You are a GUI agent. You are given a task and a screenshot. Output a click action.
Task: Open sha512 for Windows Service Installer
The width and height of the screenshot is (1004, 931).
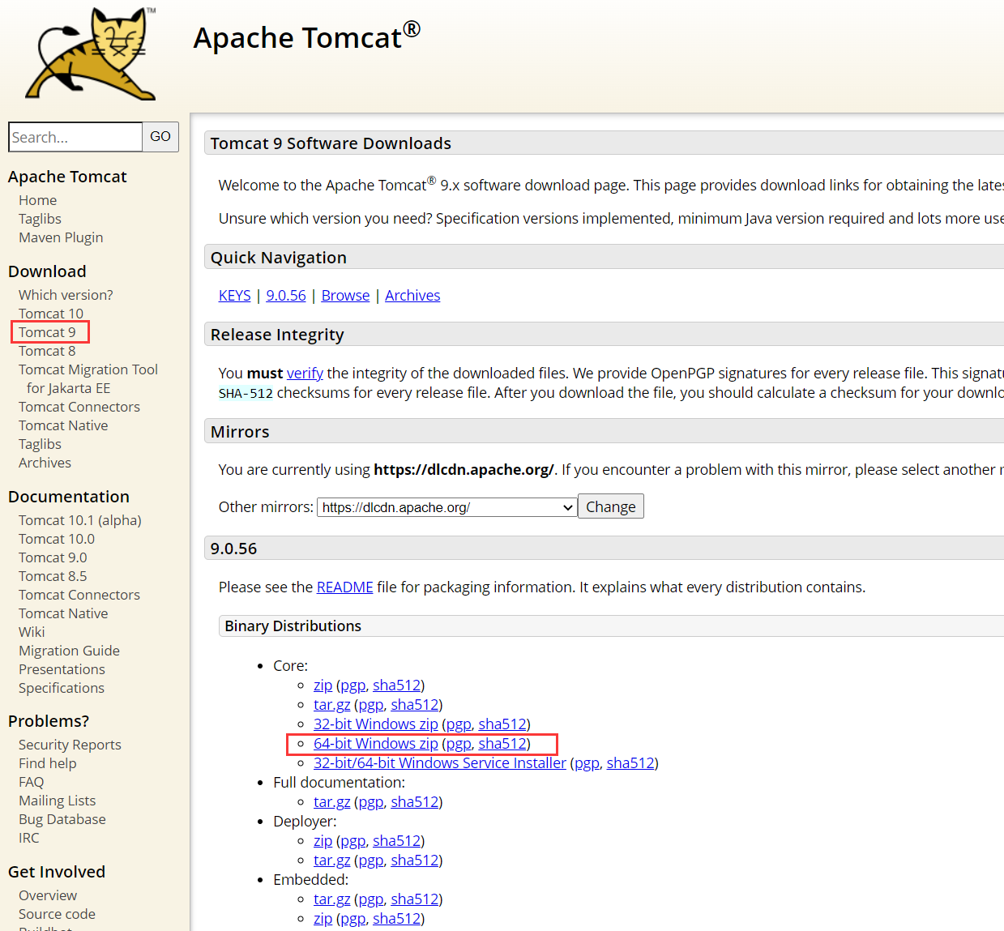(630, 763)
